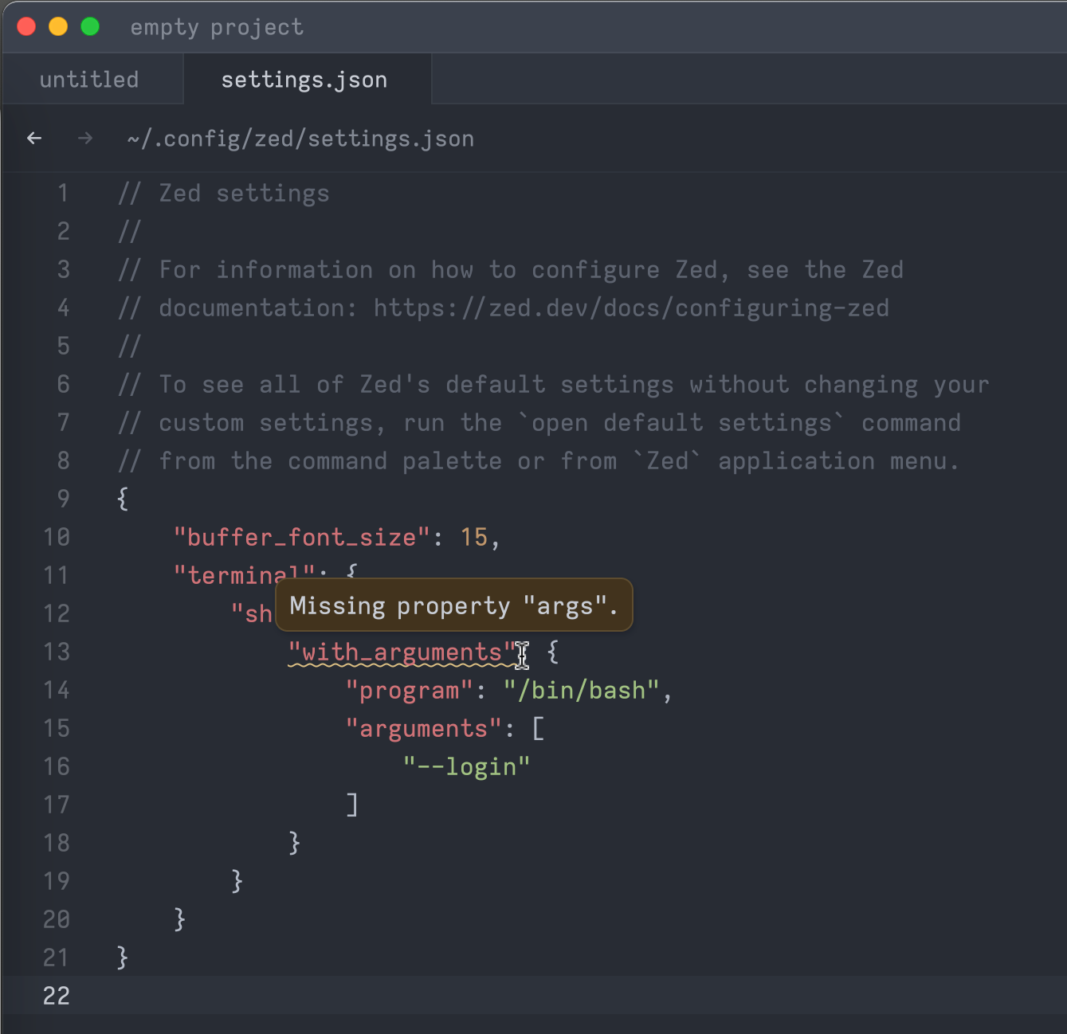Image resolution: width=1067 pixels, height=1034 pixels.
Task: Click line number 22 in the gutter
Action: (x=57, y=997)
